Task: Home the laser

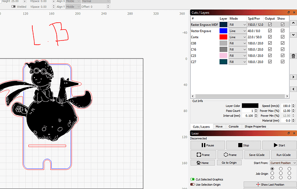Action: (203, 163)
